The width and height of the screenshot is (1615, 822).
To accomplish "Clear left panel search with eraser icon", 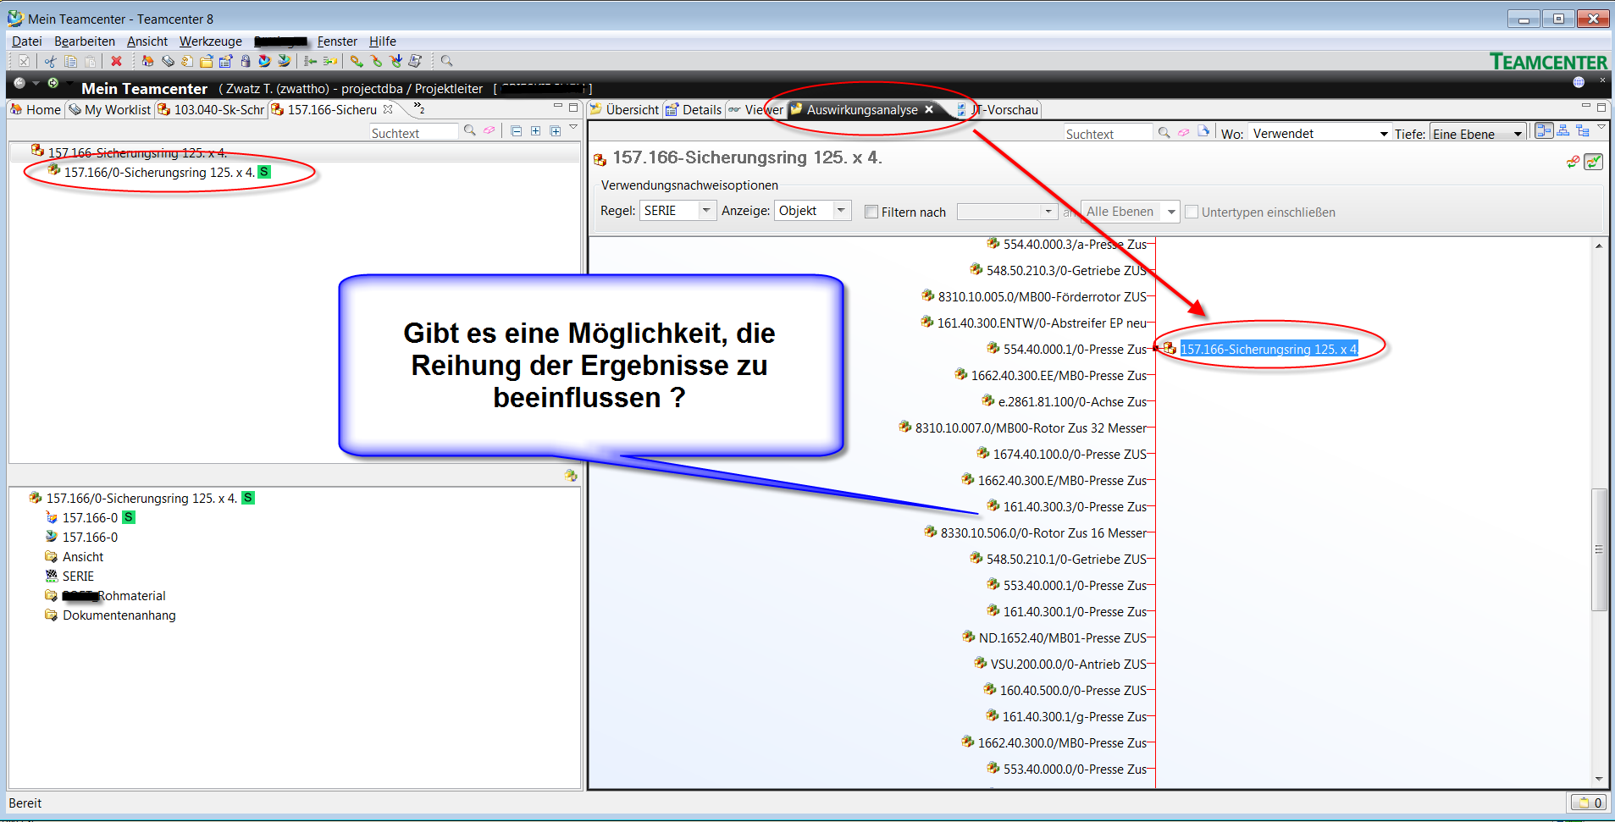I will coord(489,130).
